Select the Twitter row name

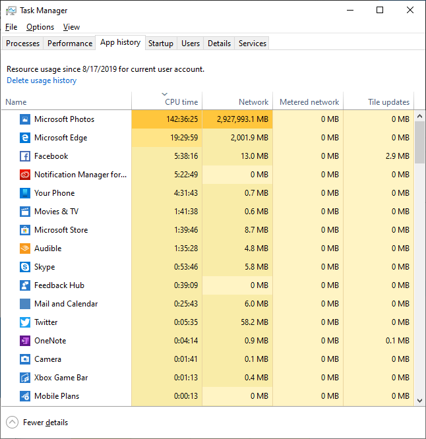coord(46,322)
